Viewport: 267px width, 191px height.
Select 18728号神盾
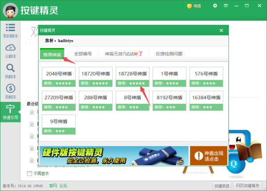point(133,77)
